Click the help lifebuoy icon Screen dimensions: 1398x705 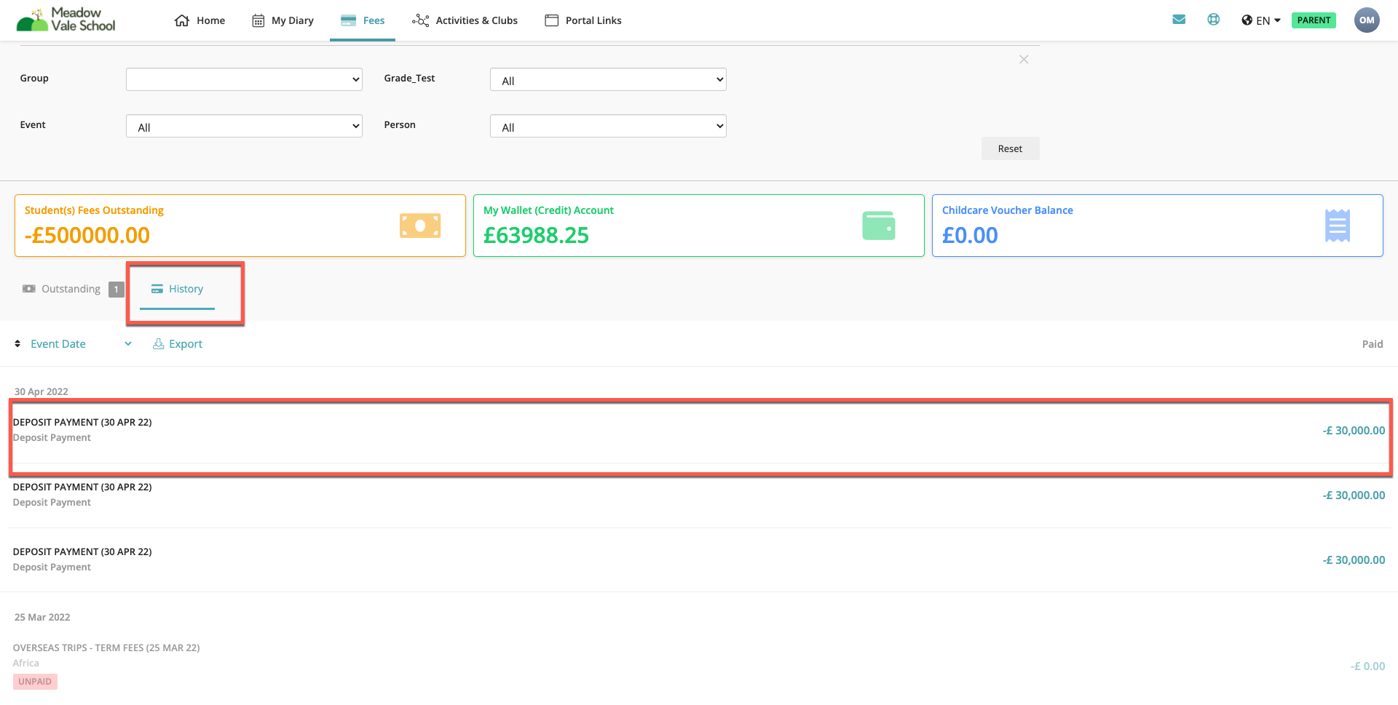(1213, 20)
